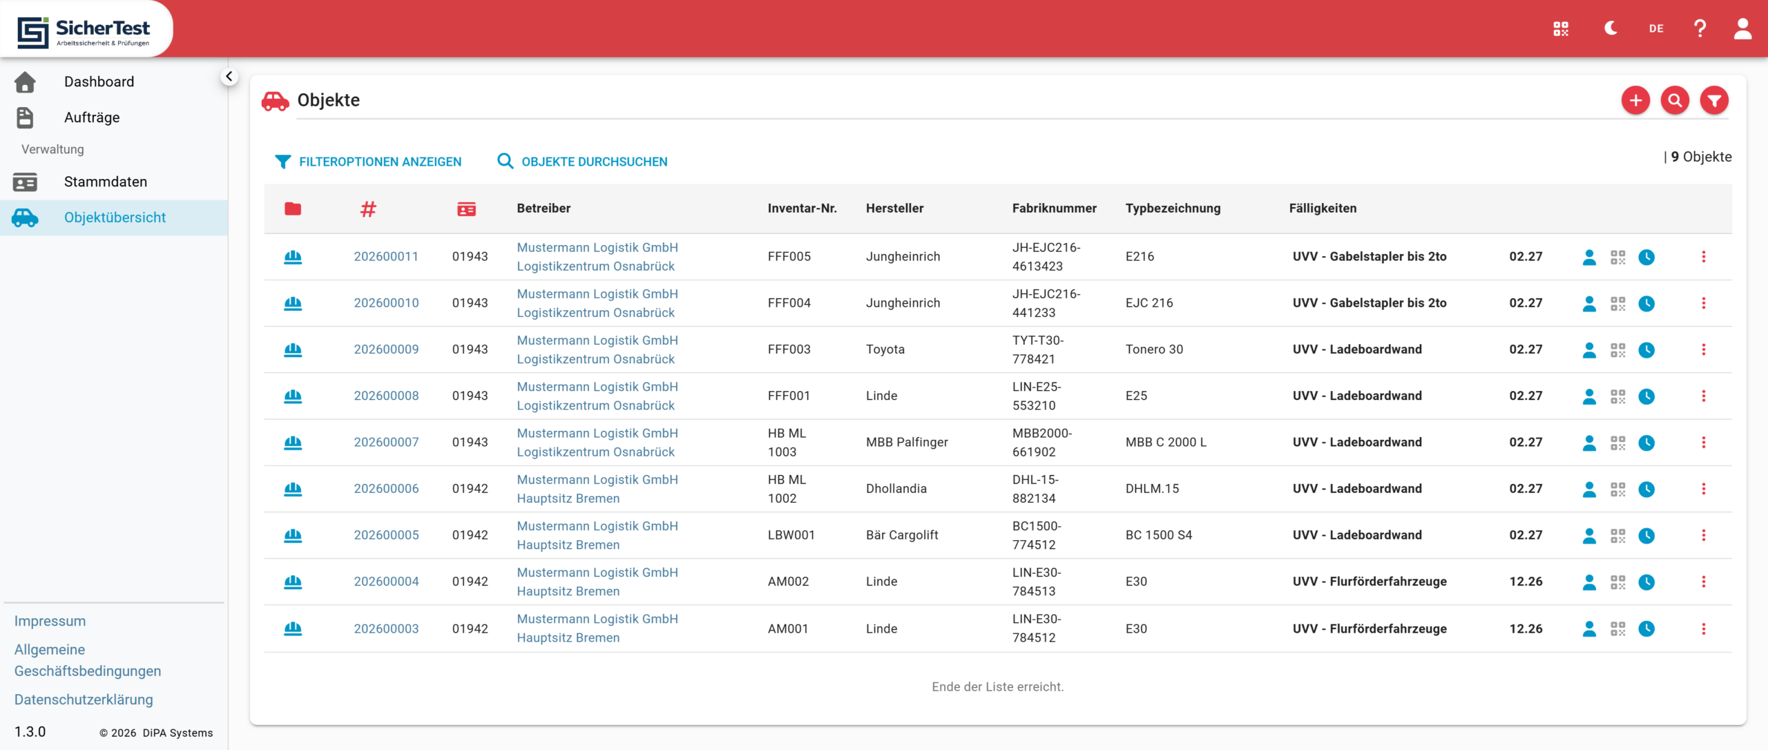Toggle dark mode moon icon
Viewport: 1768px width, 750px height.
(x=1611, y=28)
